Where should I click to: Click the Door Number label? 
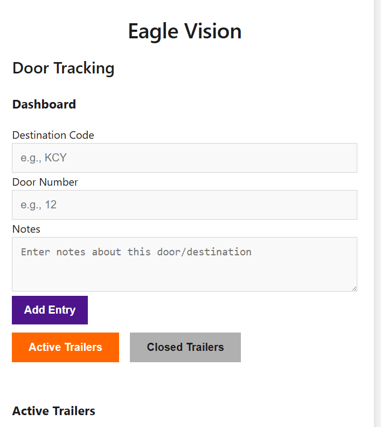tap(45, 182)
